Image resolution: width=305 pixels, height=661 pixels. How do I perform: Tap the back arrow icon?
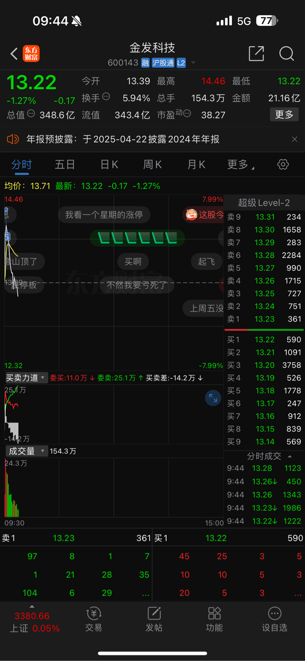tap(14, 54)
